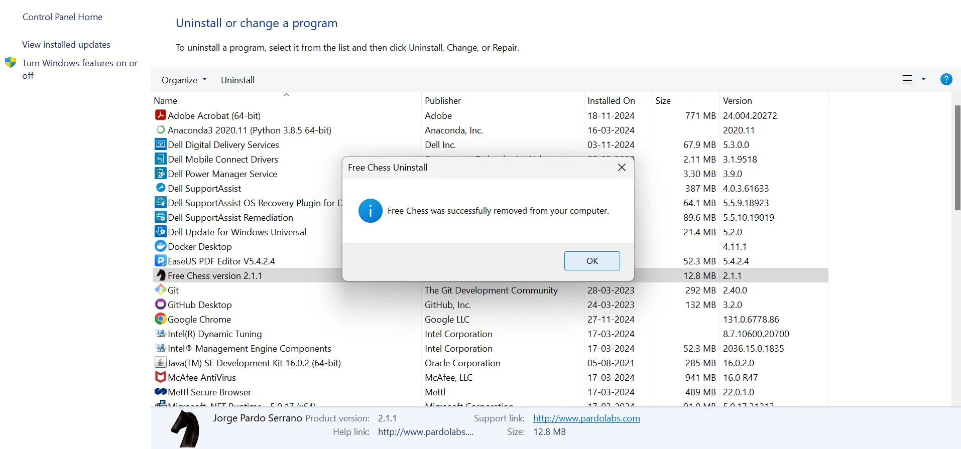This screenshot has width=961, height=449.
Task: Open the pardolabs.com support link
Action: pyautogui.click(x=586, y=418)
